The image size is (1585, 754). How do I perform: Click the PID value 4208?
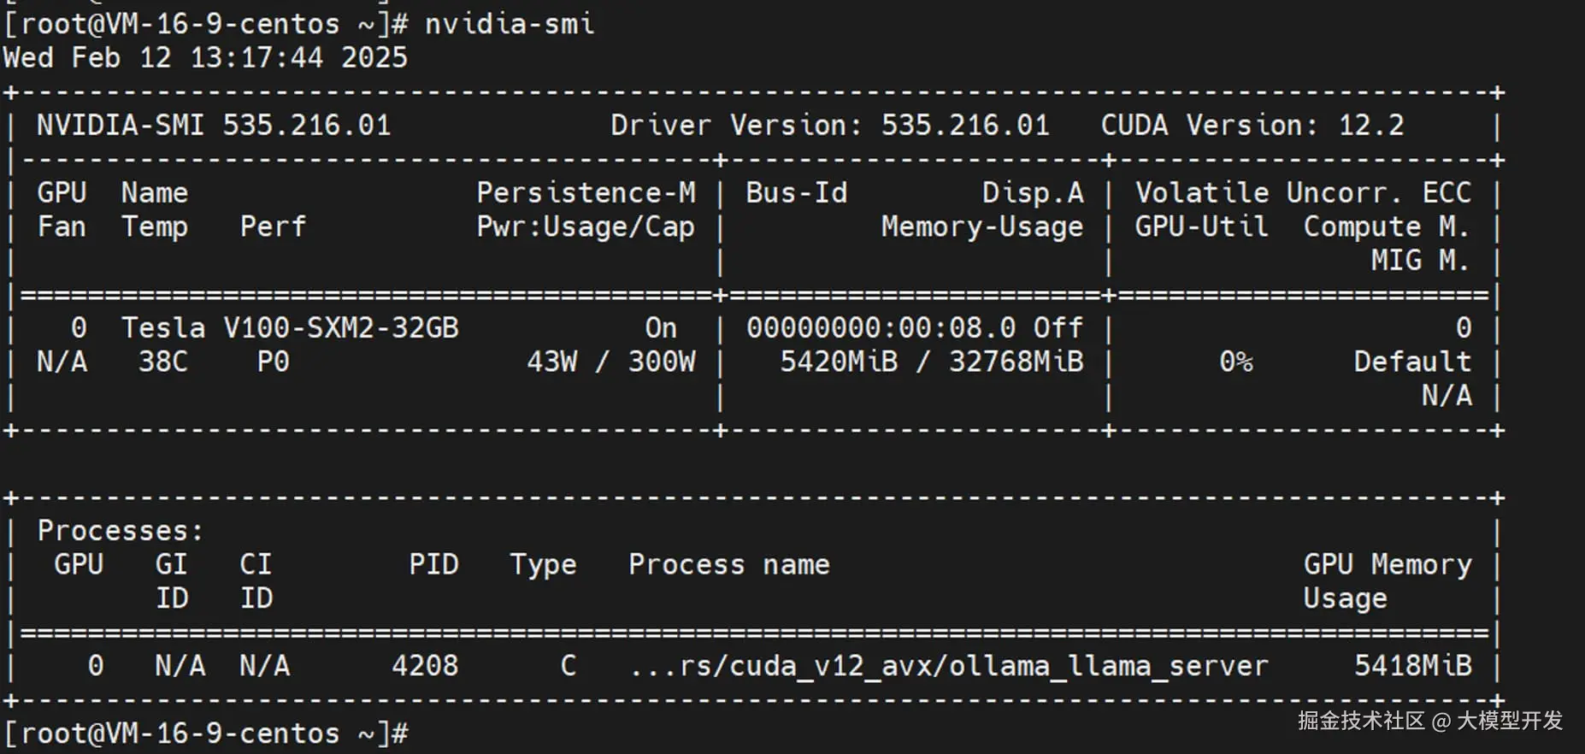tap(425, 665)
